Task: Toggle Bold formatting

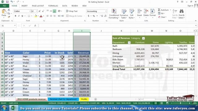Action: coord(15,16)
